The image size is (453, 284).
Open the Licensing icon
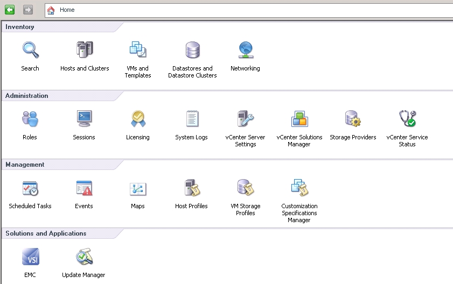(138, 119)
